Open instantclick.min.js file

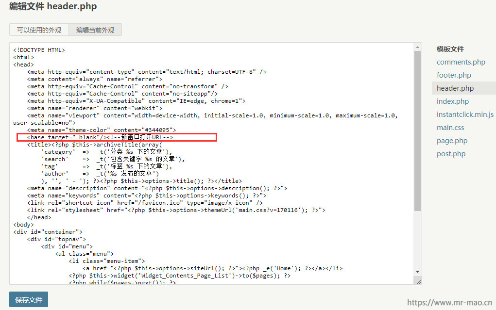[x=465, y=114]
